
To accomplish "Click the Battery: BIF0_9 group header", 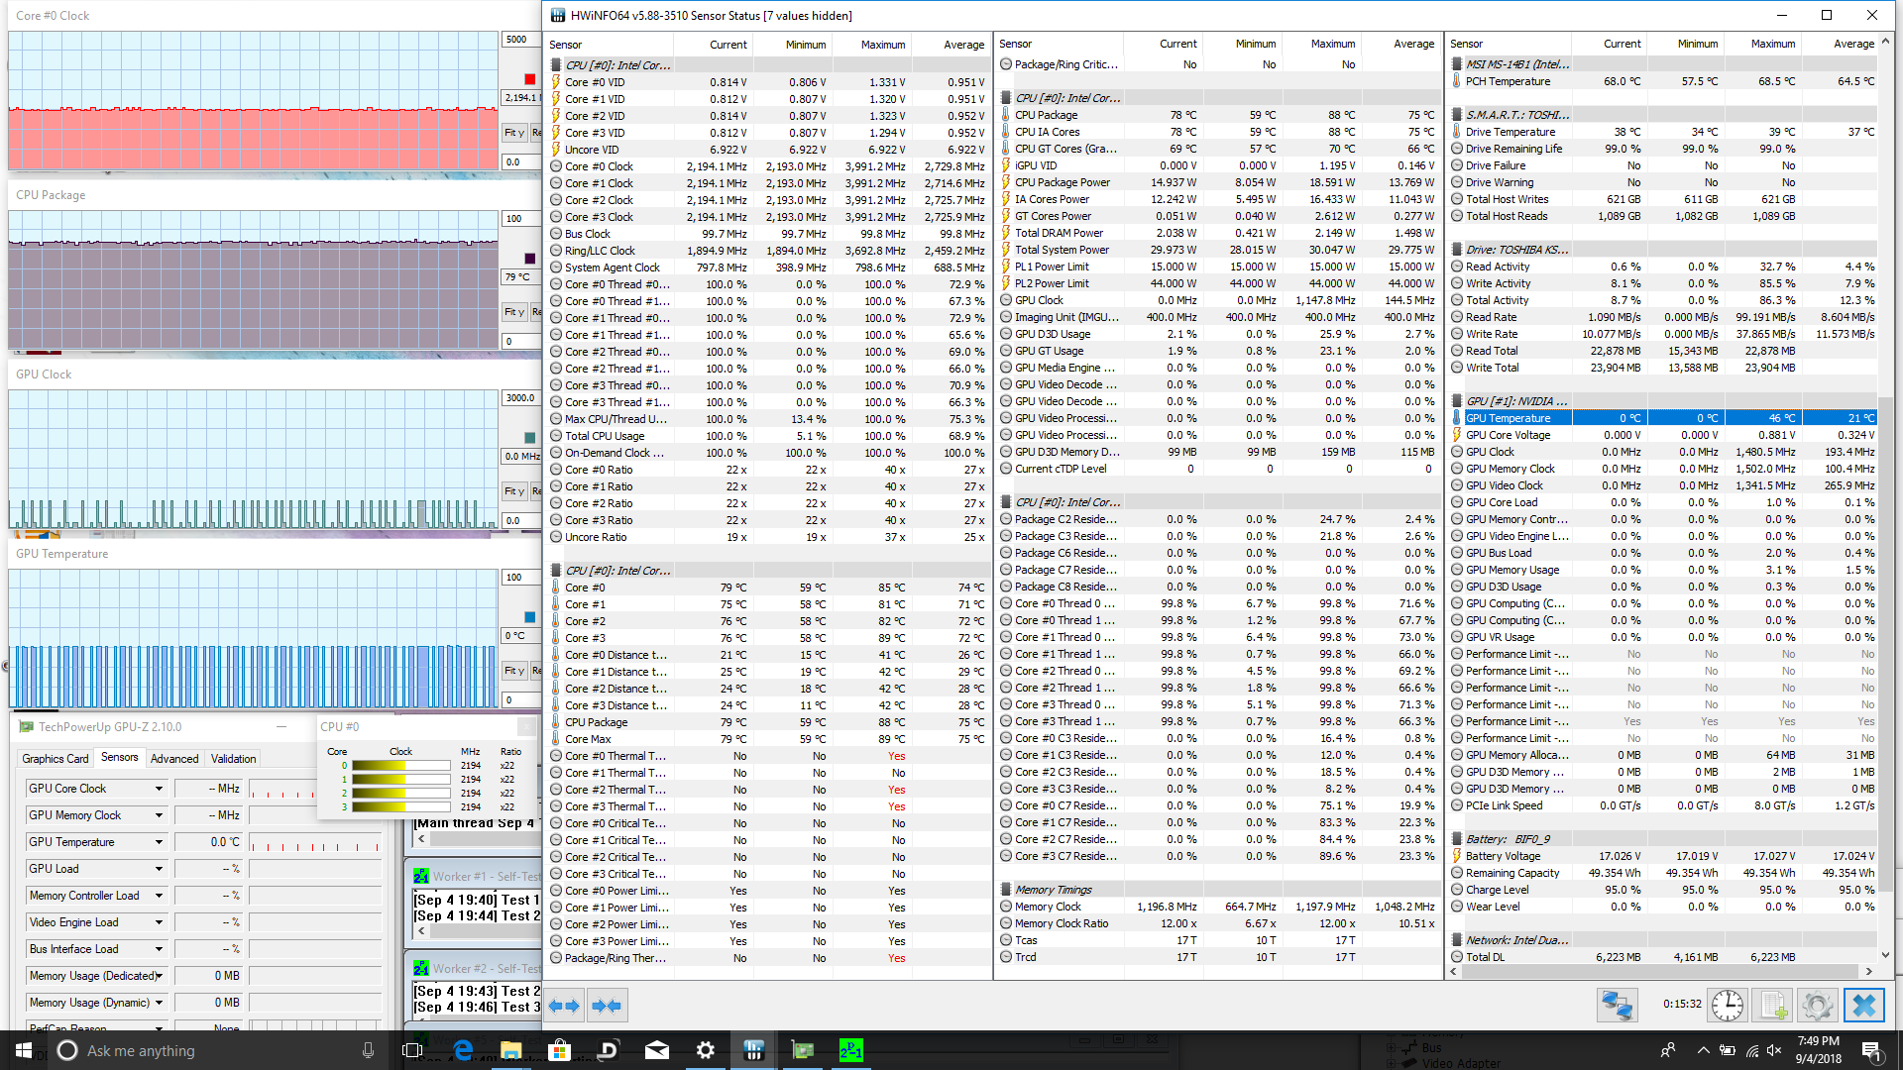I will pyautogui.click(x=1508, y=839).
